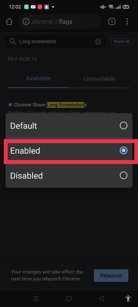The image size is (138, 307).
Task: Switch to the Unavailable tab
Action: 99,79
